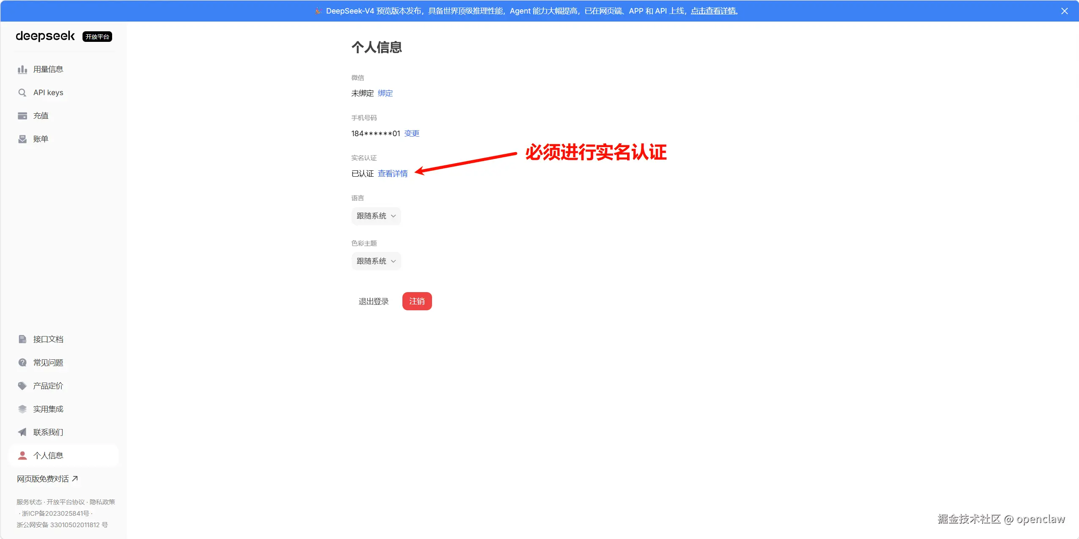Screen dimensions: 1079x539
Task: Click the contact us paper plane icon
Action: coord(22,432)
